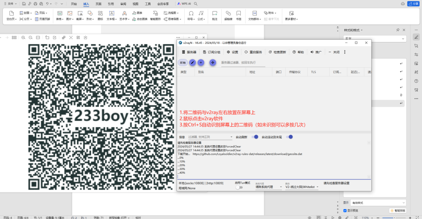Add a 批注 comment

tap(214, 16)
